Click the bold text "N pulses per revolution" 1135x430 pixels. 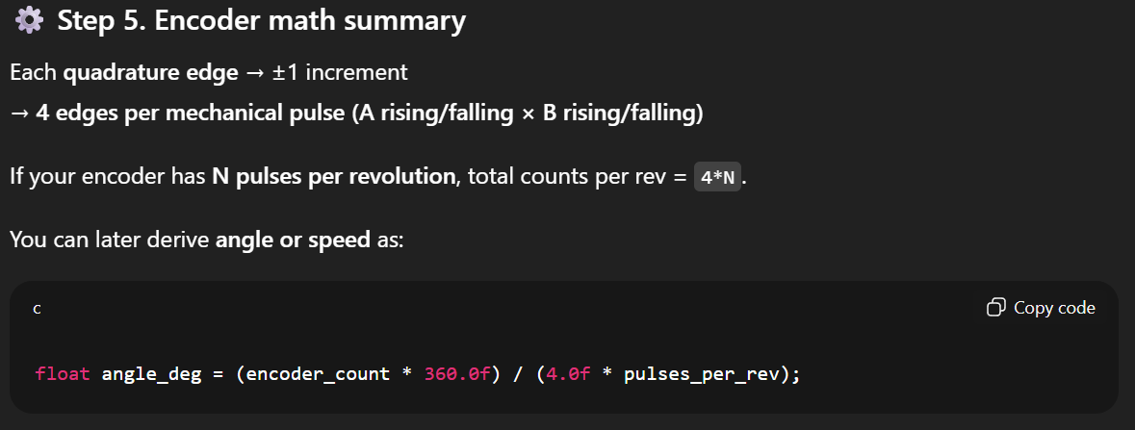(x=334, y=177)
